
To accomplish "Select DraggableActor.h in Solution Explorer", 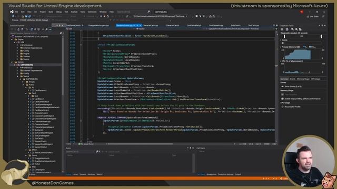I will [42, 158].
